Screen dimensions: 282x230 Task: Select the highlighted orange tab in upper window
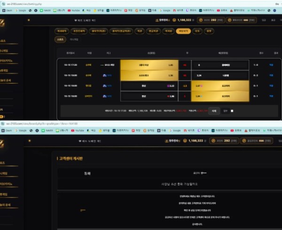coord(183,31)
